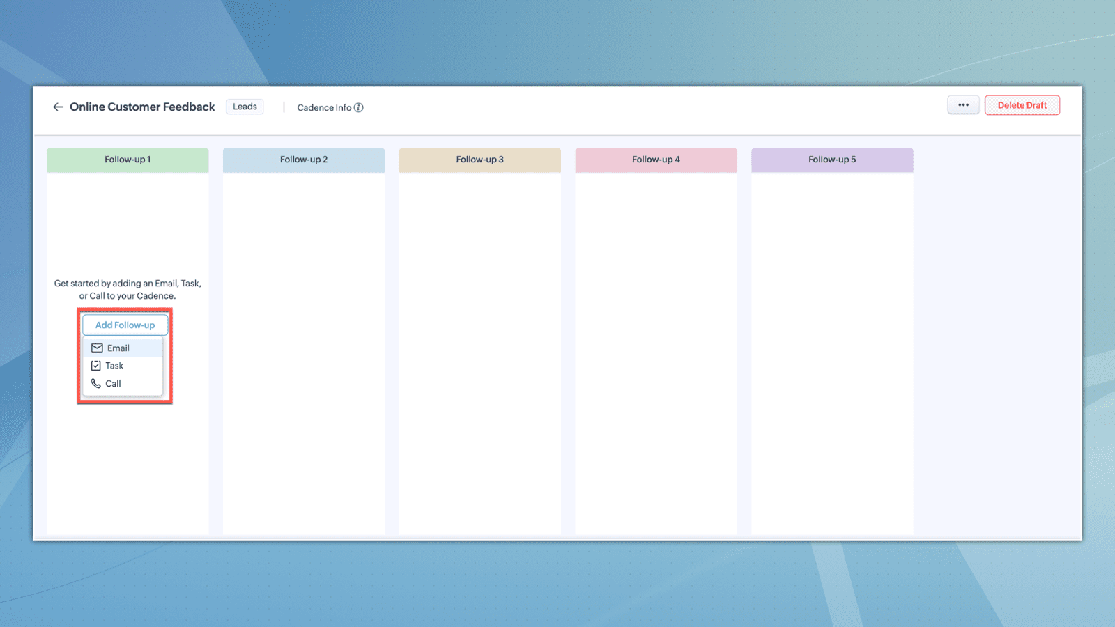Choose Task from the follow-up menu
The width and height of the screenshot is (1115, 627).
[114, 366]
